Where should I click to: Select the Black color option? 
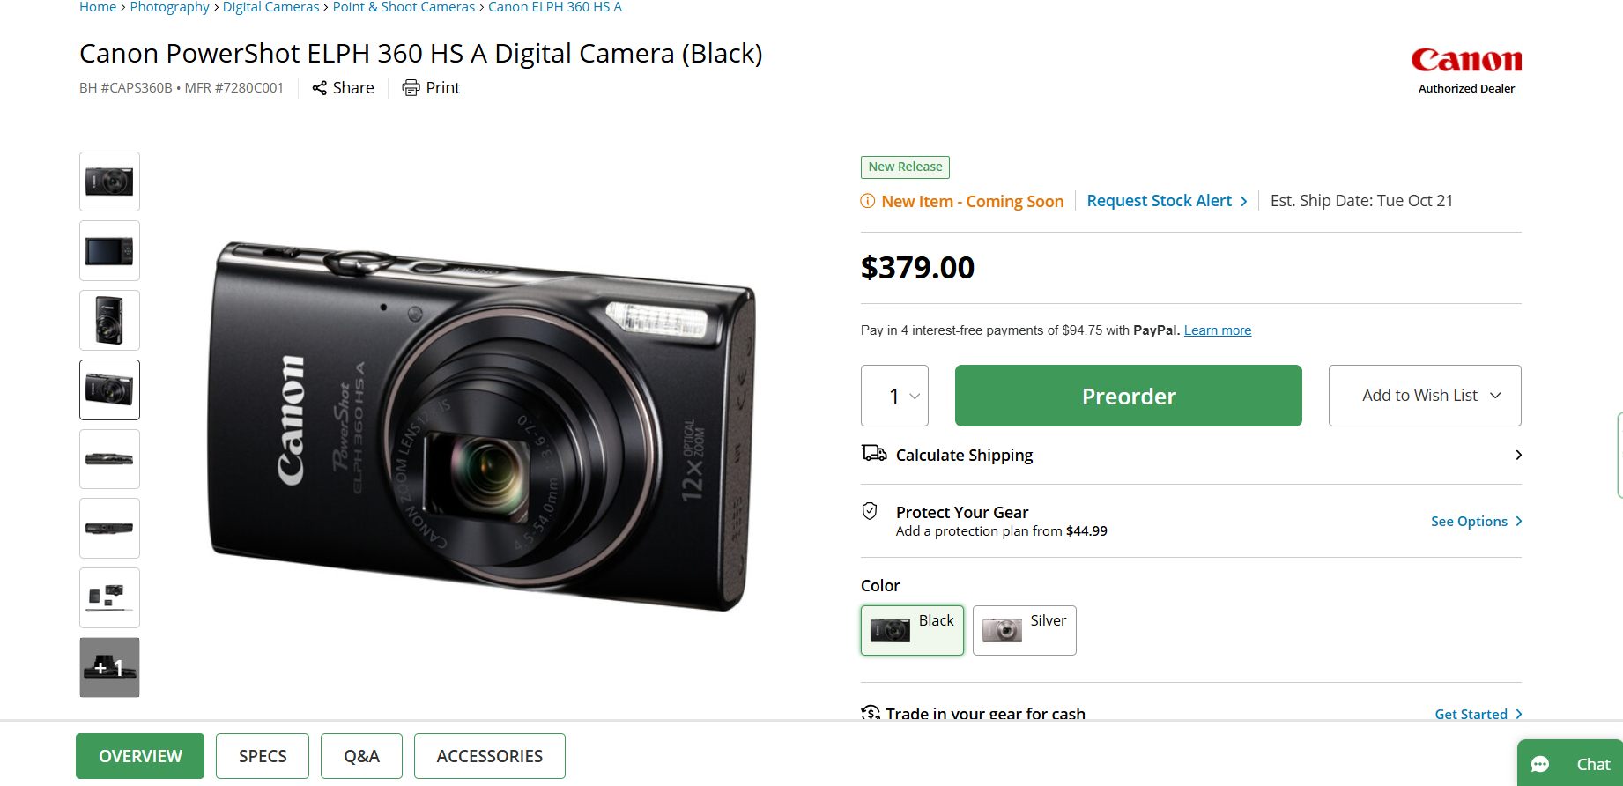click(x=912, y=630)
